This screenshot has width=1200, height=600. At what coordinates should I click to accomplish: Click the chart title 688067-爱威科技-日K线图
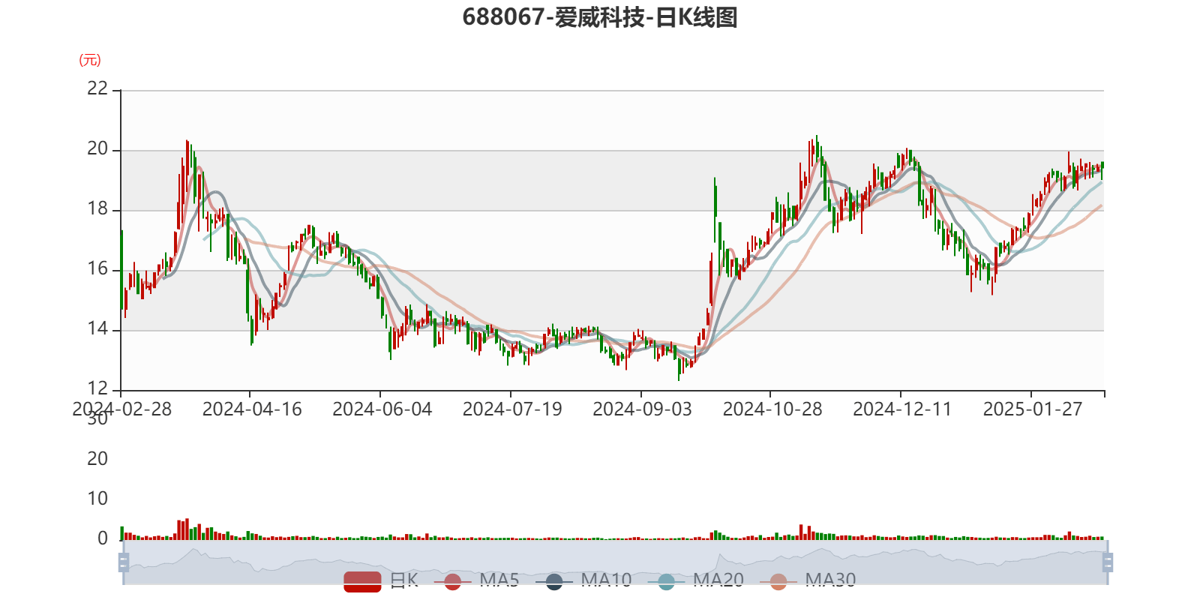(x=600, y=17)
